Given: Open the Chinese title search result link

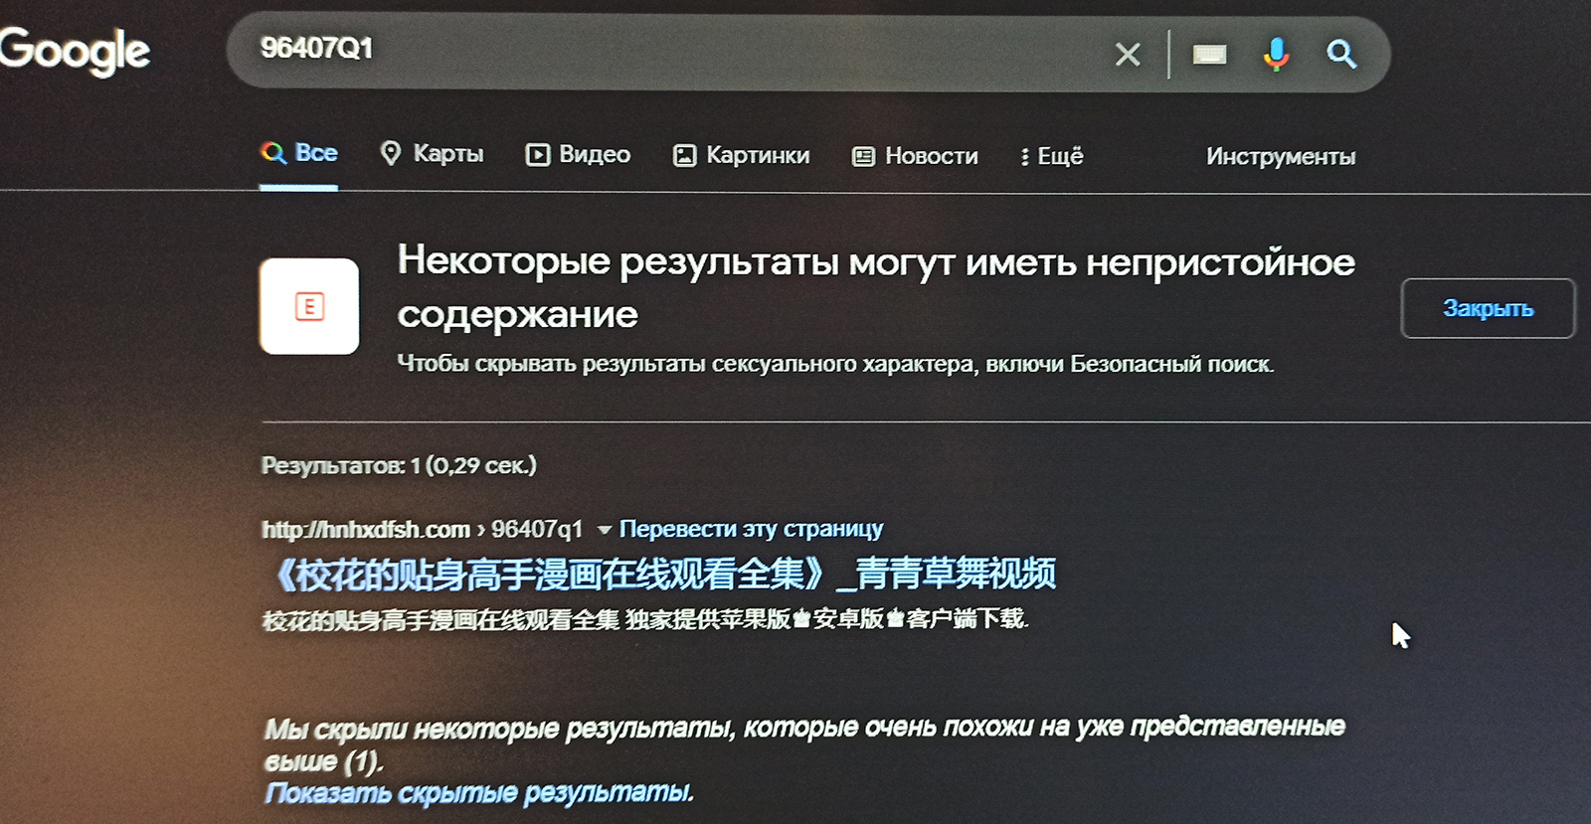Looking at the screenshot, I should (662, 574).
